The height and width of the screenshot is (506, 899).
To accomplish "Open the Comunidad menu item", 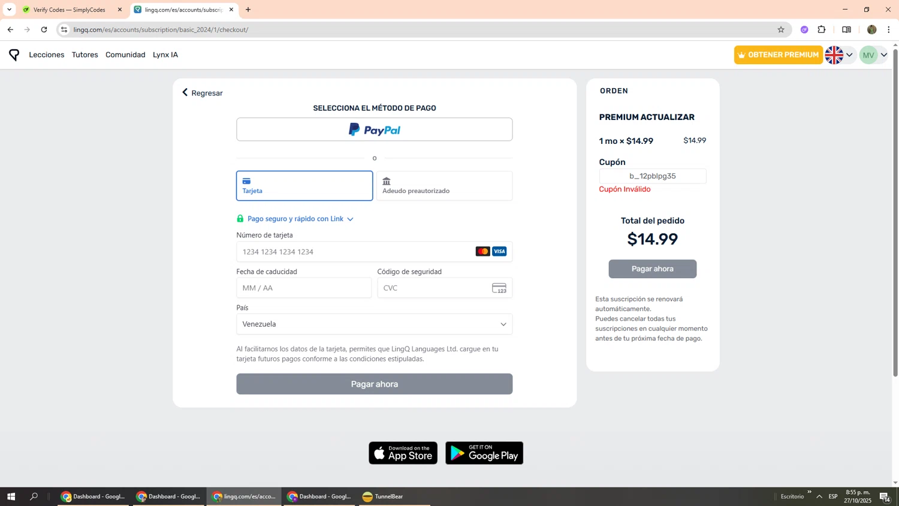I will click(125, 55).
